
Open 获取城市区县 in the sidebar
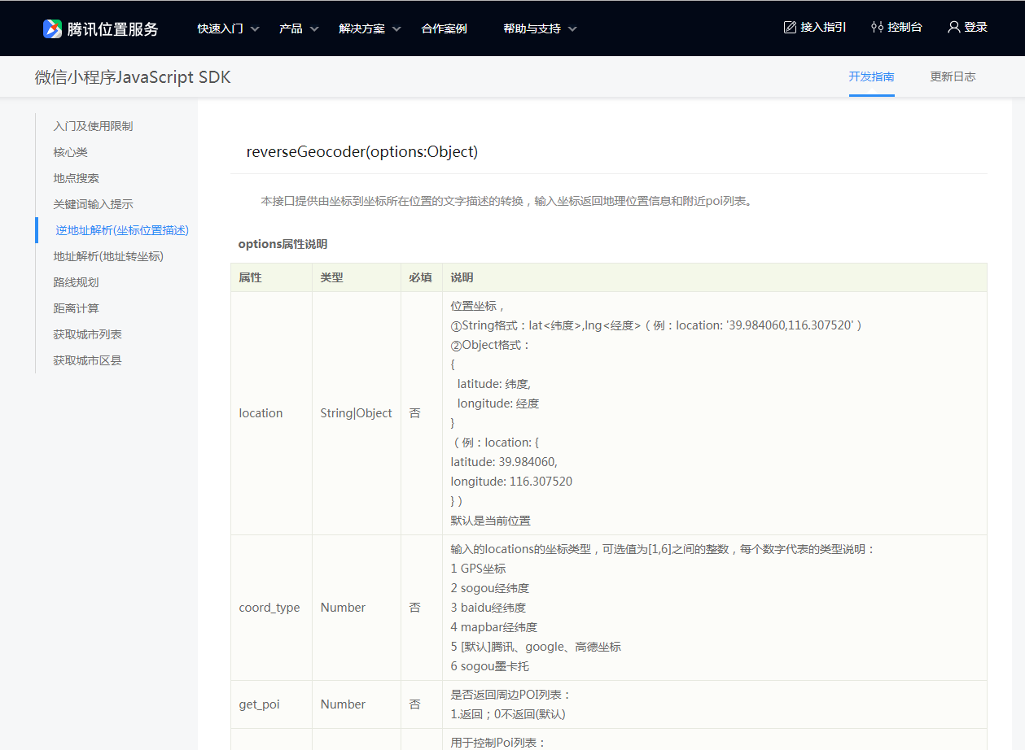pyautogui.click(x=87, y=360)
